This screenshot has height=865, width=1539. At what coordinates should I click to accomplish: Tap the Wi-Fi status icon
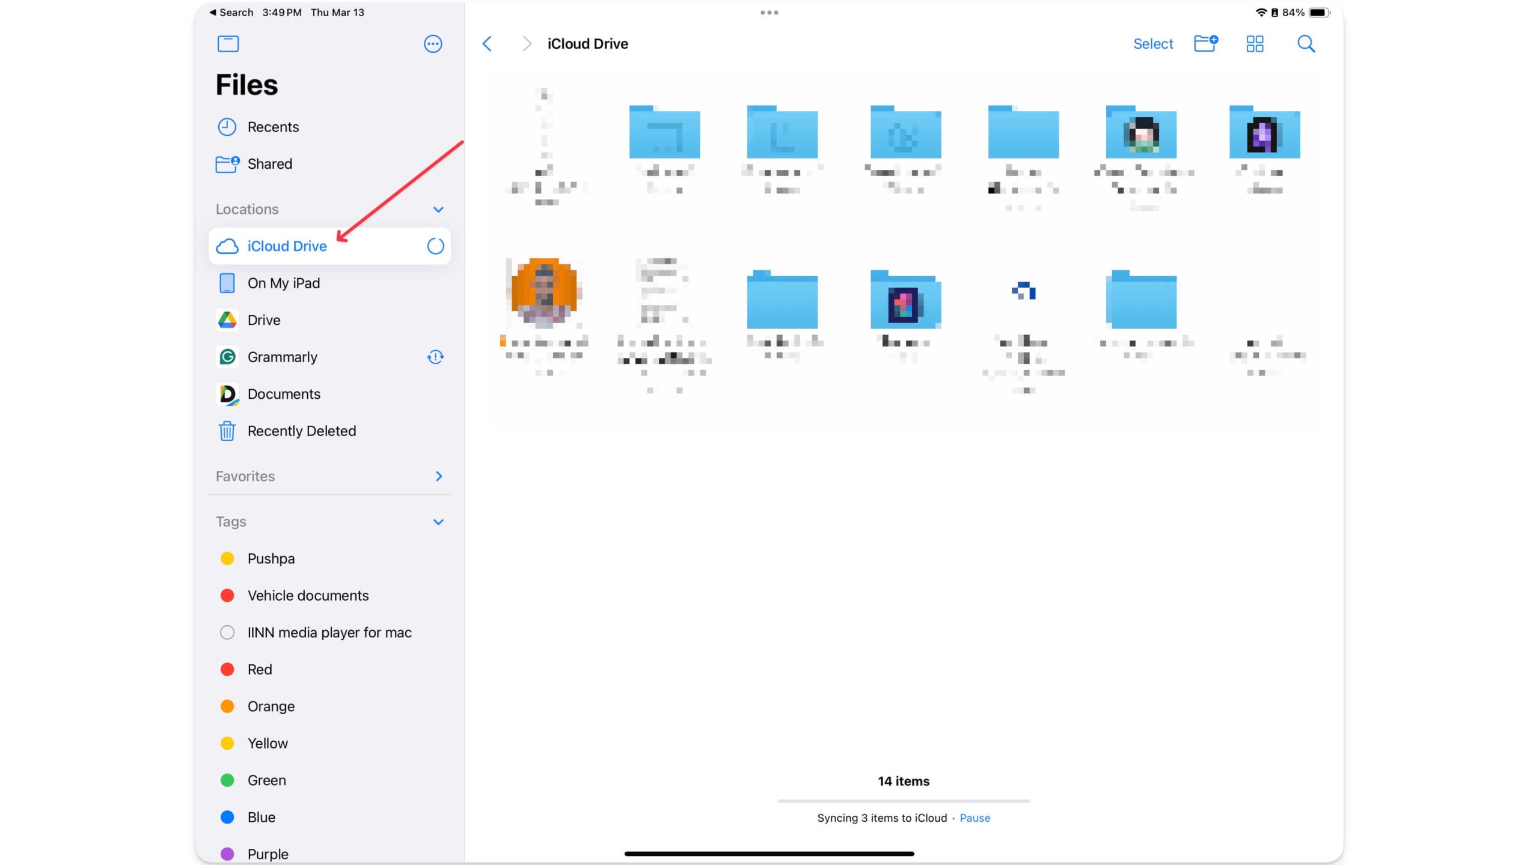pos(1261,13)
